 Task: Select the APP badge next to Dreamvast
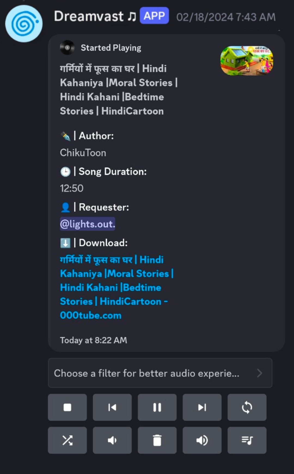(x=154, y=16)
